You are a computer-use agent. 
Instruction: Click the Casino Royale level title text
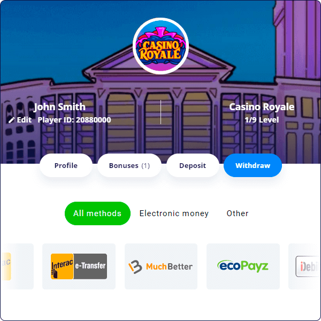click(262, 107)
